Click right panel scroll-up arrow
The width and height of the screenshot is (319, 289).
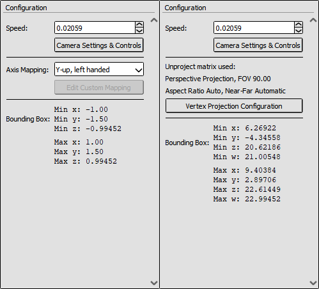point(313,20)
